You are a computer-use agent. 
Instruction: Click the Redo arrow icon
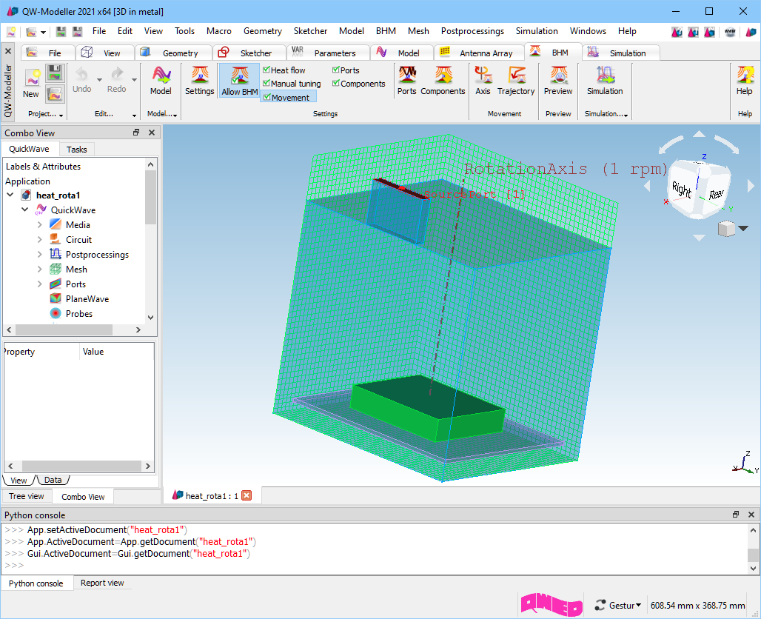[116, 74]
